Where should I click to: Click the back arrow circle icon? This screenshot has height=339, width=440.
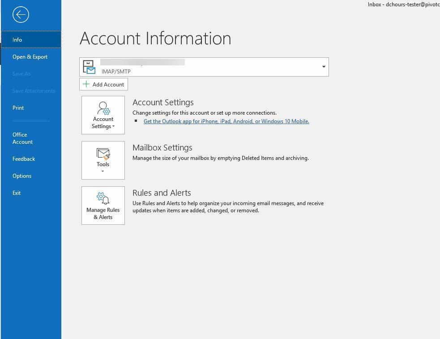pos(21,15)
